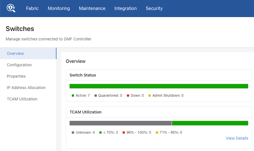Open the Security menu
The height and width of the screenshot is (151, 254).
tap(154, 8)
